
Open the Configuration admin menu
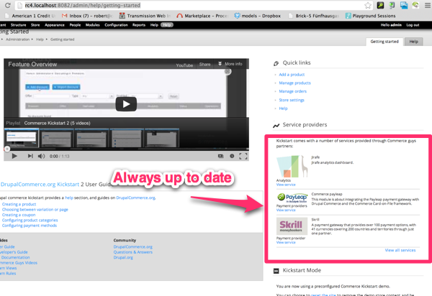pos(116,25)
